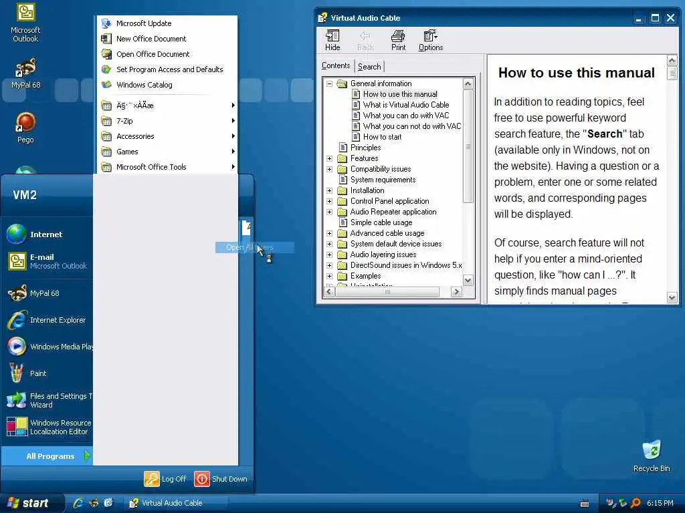Open the System requirements page icon
Screen dimensions: 685x513
tap(343, 180)
